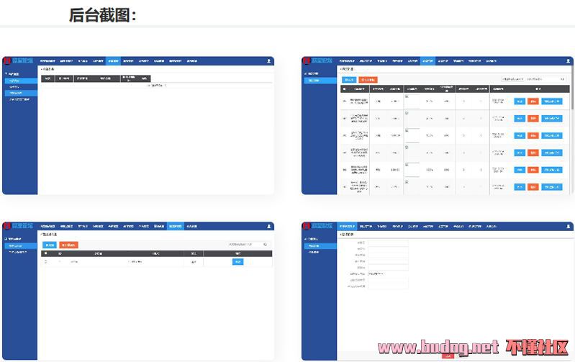The image size is (575, 362).
Task: Click orange delete button in first table row
Action: point(533,101)
